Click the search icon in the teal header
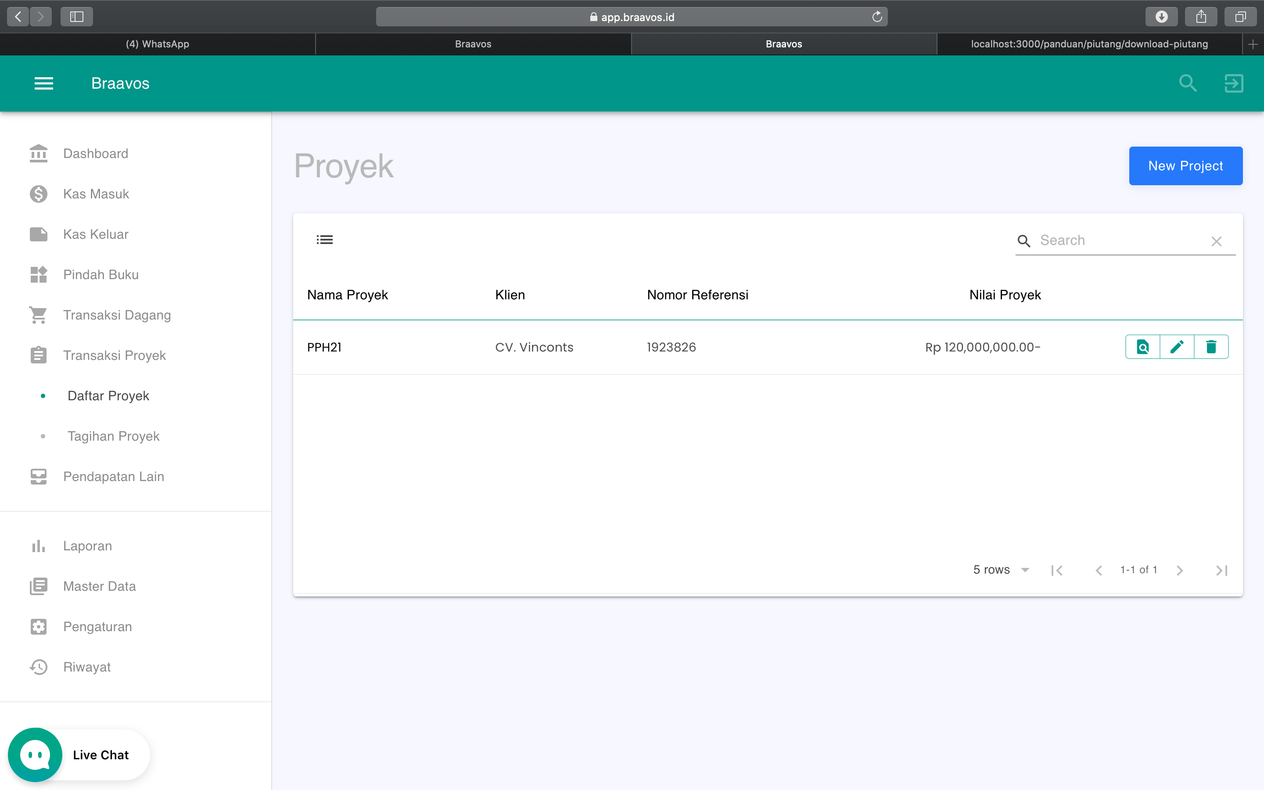Screen dimensions: 1264x790 tap(1187, 83)
